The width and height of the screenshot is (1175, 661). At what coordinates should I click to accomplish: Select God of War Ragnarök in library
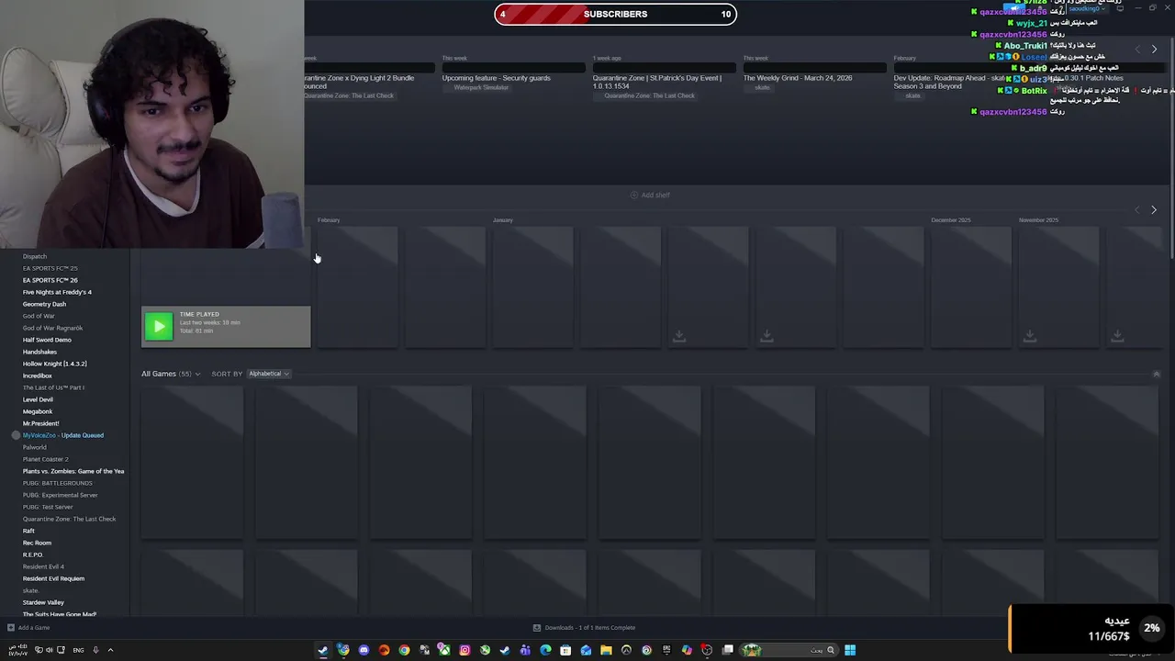52,328
